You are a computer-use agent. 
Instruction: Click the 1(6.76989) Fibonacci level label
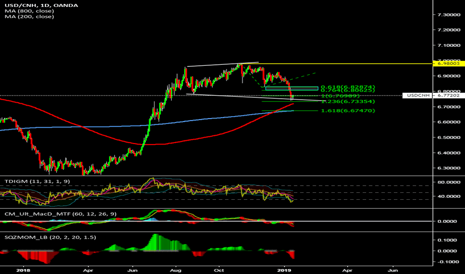[340, 96]
